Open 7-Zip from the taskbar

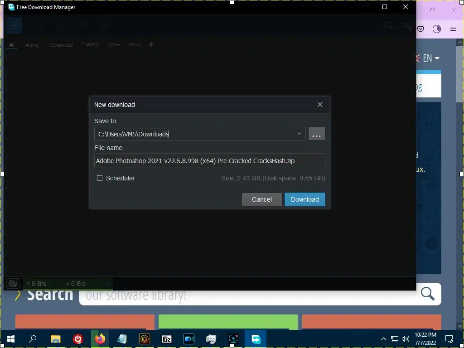pyautogui.click(x=167, y=339)
